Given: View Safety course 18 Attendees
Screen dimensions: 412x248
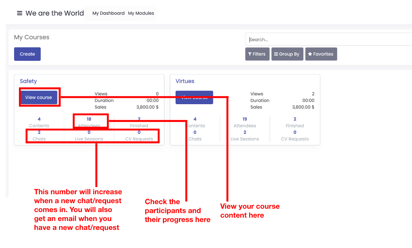Looking at the screenshot, I should (x=89, y=122).
